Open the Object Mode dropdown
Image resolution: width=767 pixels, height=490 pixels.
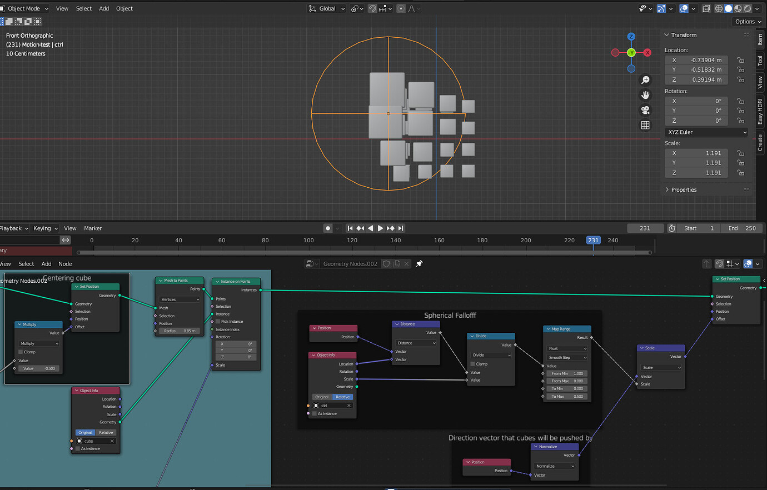pos(24,8)
